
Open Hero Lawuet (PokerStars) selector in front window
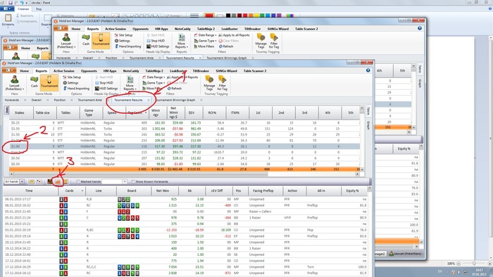click(x=14, y=83)
